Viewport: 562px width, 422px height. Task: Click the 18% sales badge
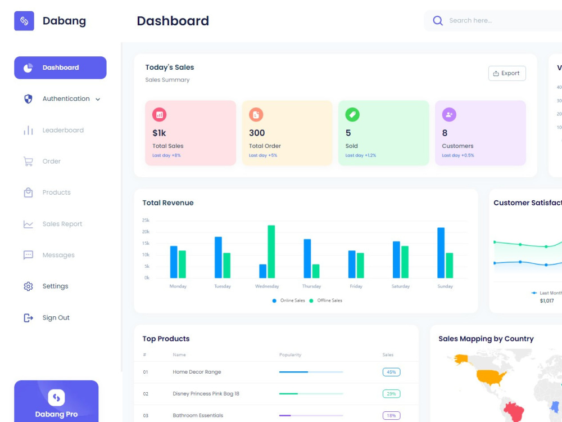click(391, 416)
